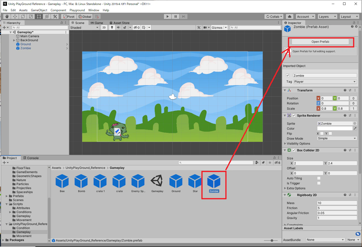Click the Open Prefab button
The image size is (362, 247).
pos(320,42)
